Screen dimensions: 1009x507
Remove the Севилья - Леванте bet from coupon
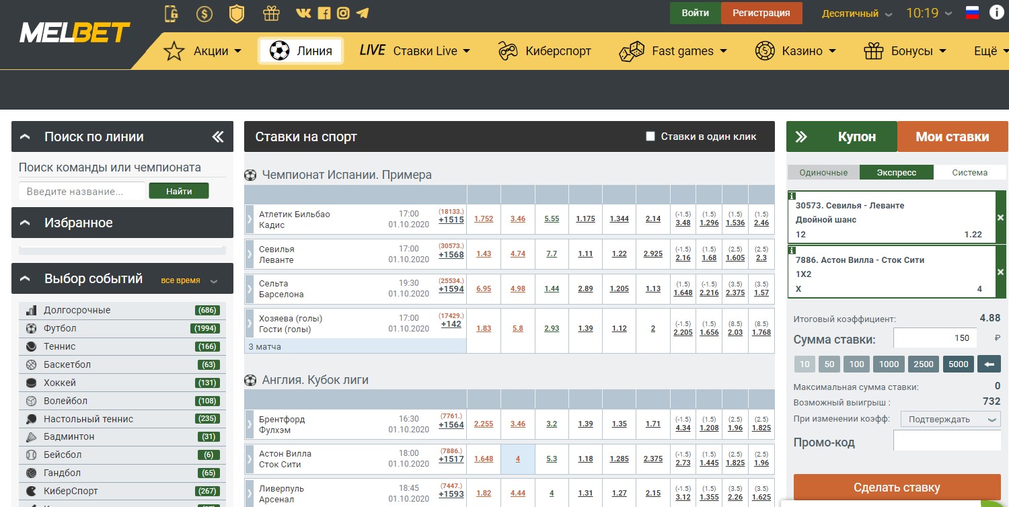pyautogui.click(x=1000, y=218)
